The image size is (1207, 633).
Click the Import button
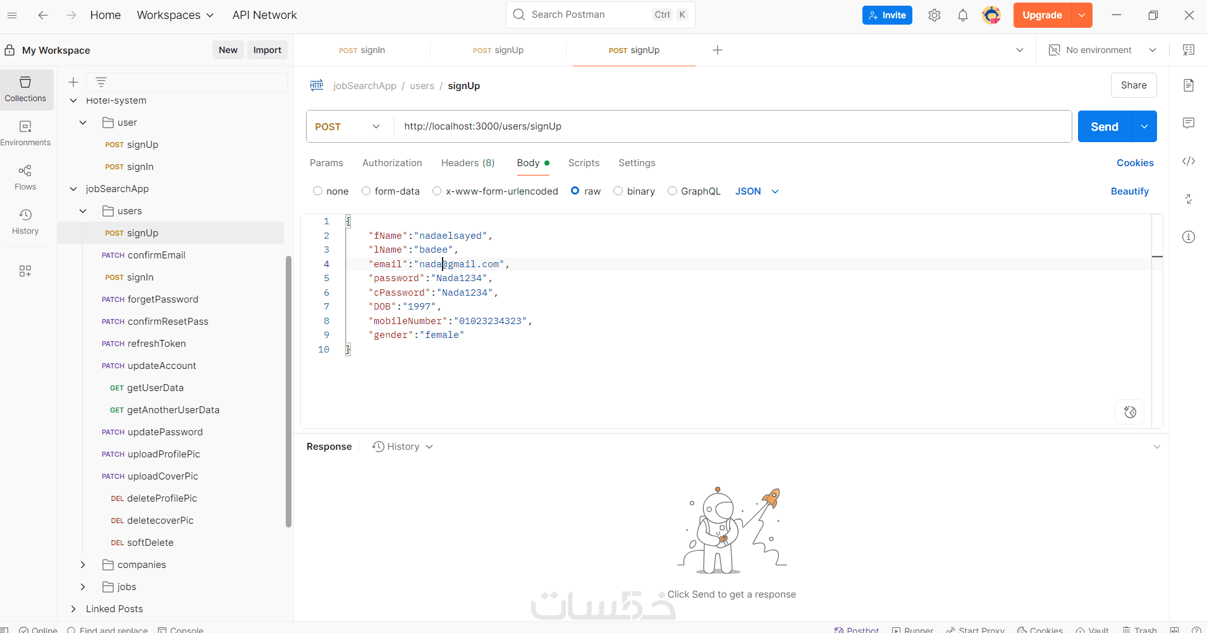point(267,50)
